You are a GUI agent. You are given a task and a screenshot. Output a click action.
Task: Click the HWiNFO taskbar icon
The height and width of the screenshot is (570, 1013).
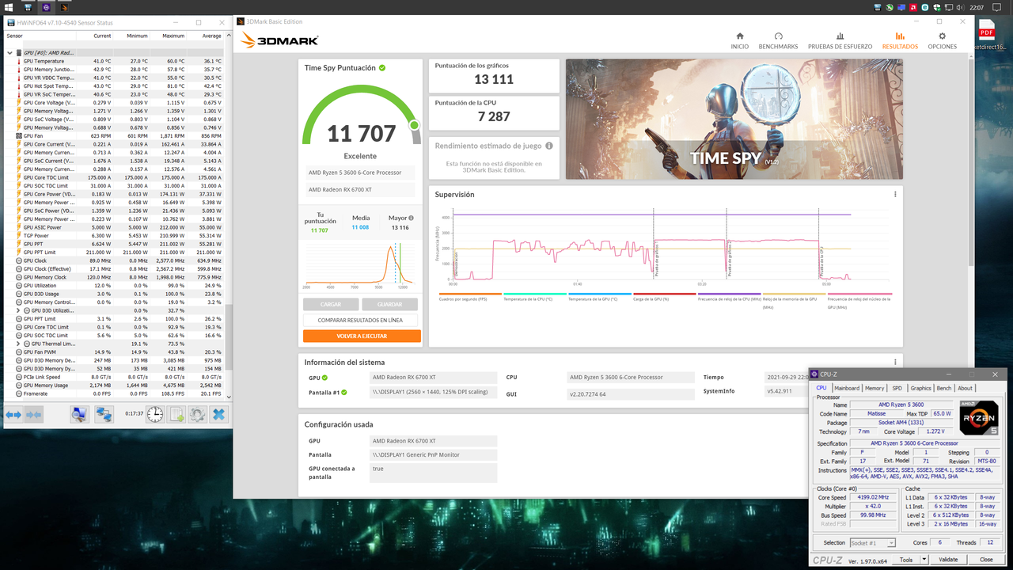pos(28,7)
